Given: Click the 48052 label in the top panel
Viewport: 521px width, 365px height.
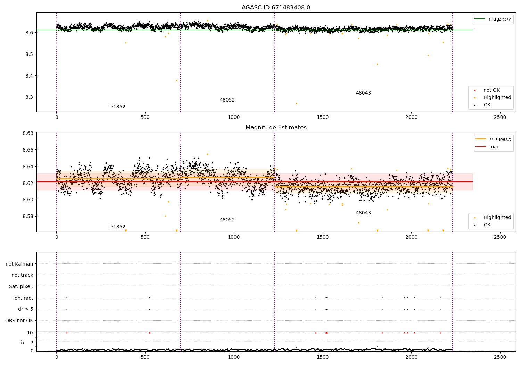Looking at the screenshot, I should 227,100.
